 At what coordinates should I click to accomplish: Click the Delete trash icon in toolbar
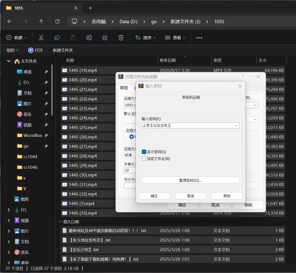(x=121, y=38)
